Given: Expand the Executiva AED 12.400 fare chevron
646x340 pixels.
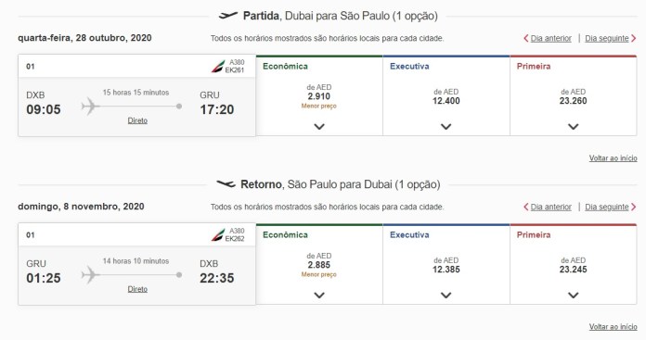Looking at the screenshot, I should point(446,127).
